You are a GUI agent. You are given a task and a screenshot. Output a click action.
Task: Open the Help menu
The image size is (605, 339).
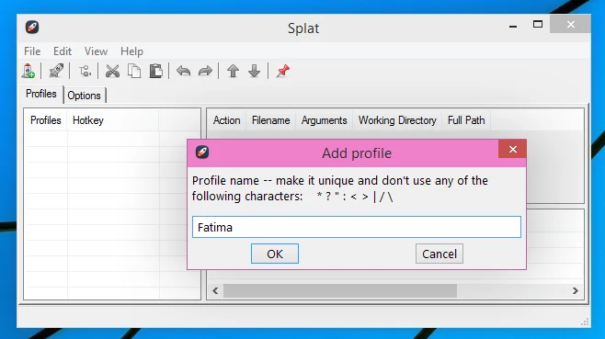pyautogui.click(x=131, y=51)
